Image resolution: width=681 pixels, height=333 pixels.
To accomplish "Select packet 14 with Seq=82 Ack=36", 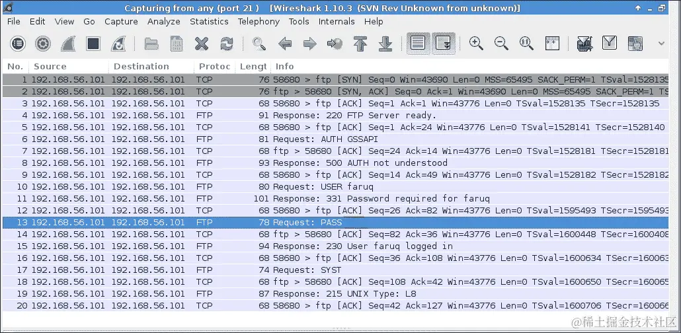I will [335, 234].
